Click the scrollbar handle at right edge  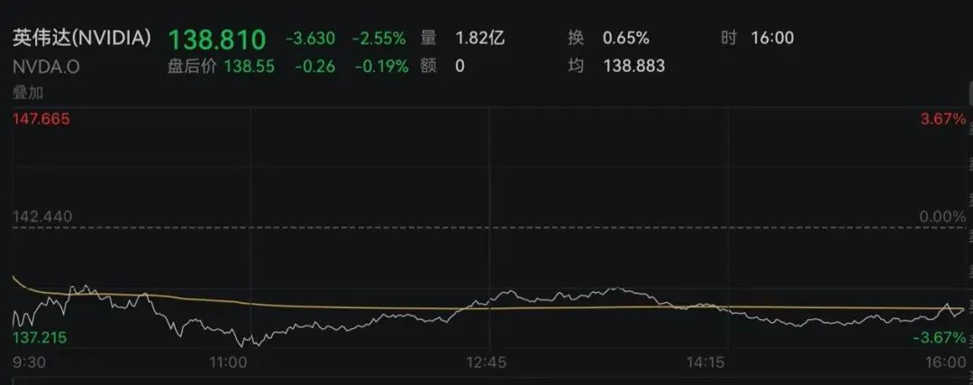point(970,95)
